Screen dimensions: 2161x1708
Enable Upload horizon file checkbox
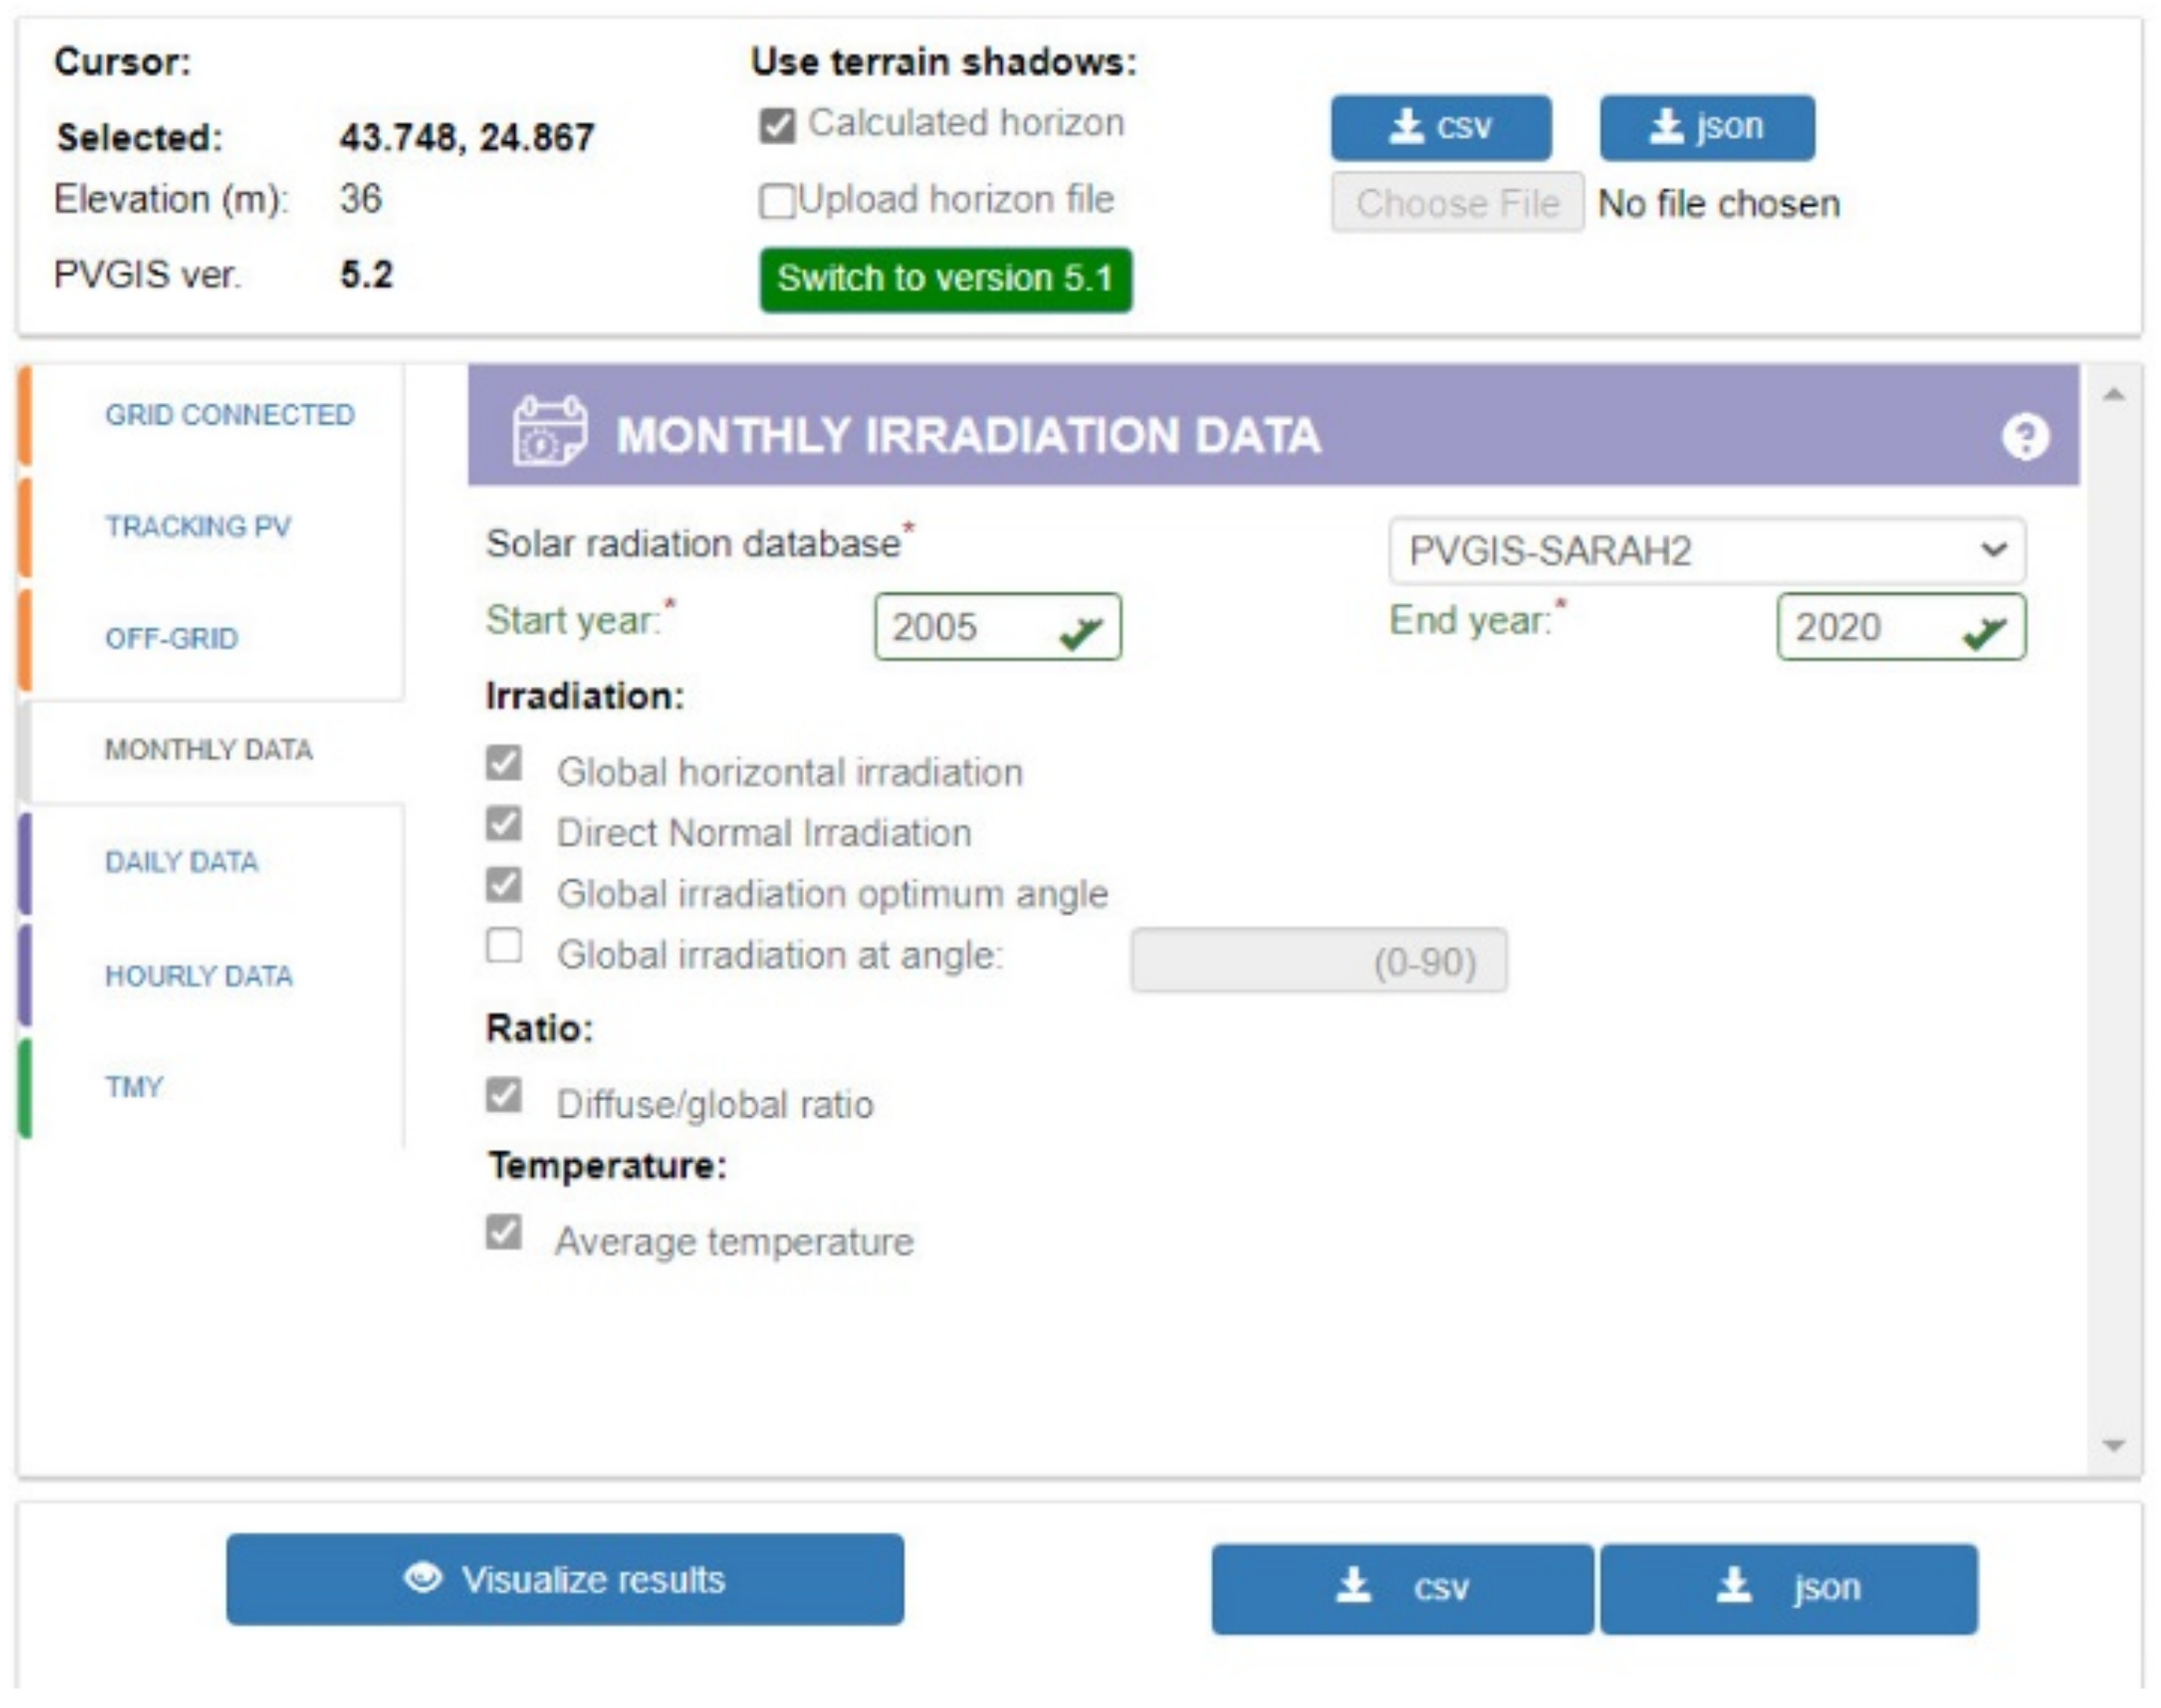click(777, 201)
